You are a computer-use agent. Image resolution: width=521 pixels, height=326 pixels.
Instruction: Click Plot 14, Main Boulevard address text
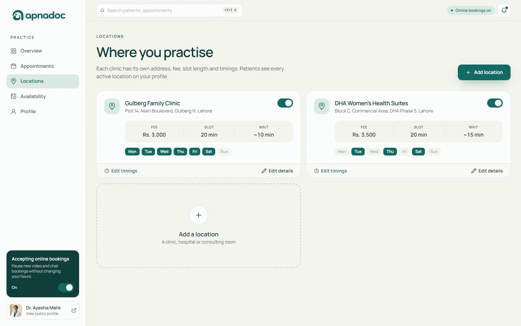(x=169, y=111)
